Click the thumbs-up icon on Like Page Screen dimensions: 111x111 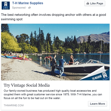tap(88, 4)
